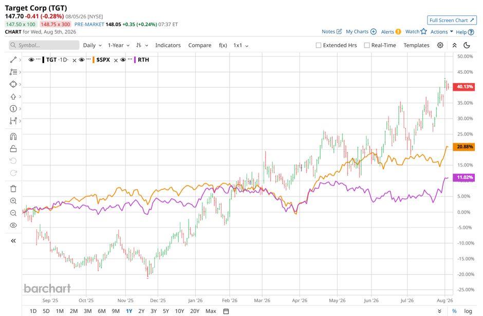Select the Max time range
Viewport: 483px width, 316px height.
pos(211,311)
